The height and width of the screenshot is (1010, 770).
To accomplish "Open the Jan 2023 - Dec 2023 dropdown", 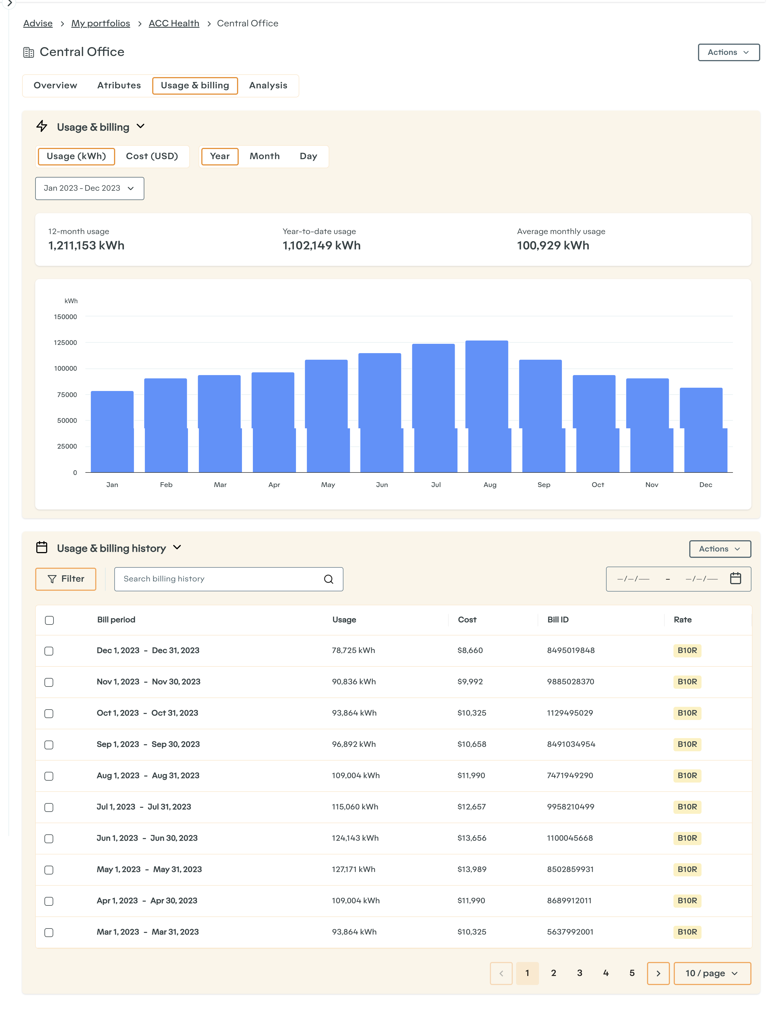I will [90, 189].
